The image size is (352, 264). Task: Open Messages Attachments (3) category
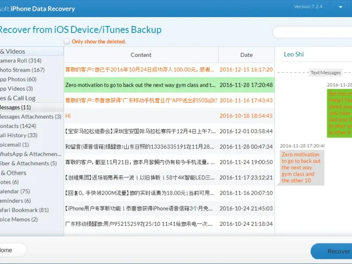(x=30, y=117)
